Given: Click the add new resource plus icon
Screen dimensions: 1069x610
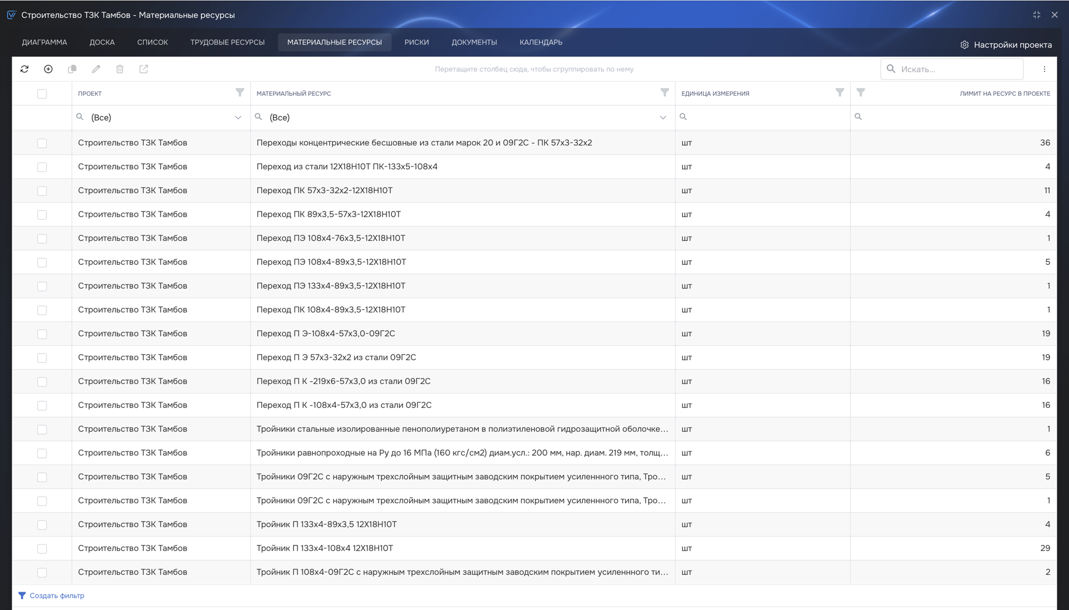Looking at the screenshot, I should point(48,69).
